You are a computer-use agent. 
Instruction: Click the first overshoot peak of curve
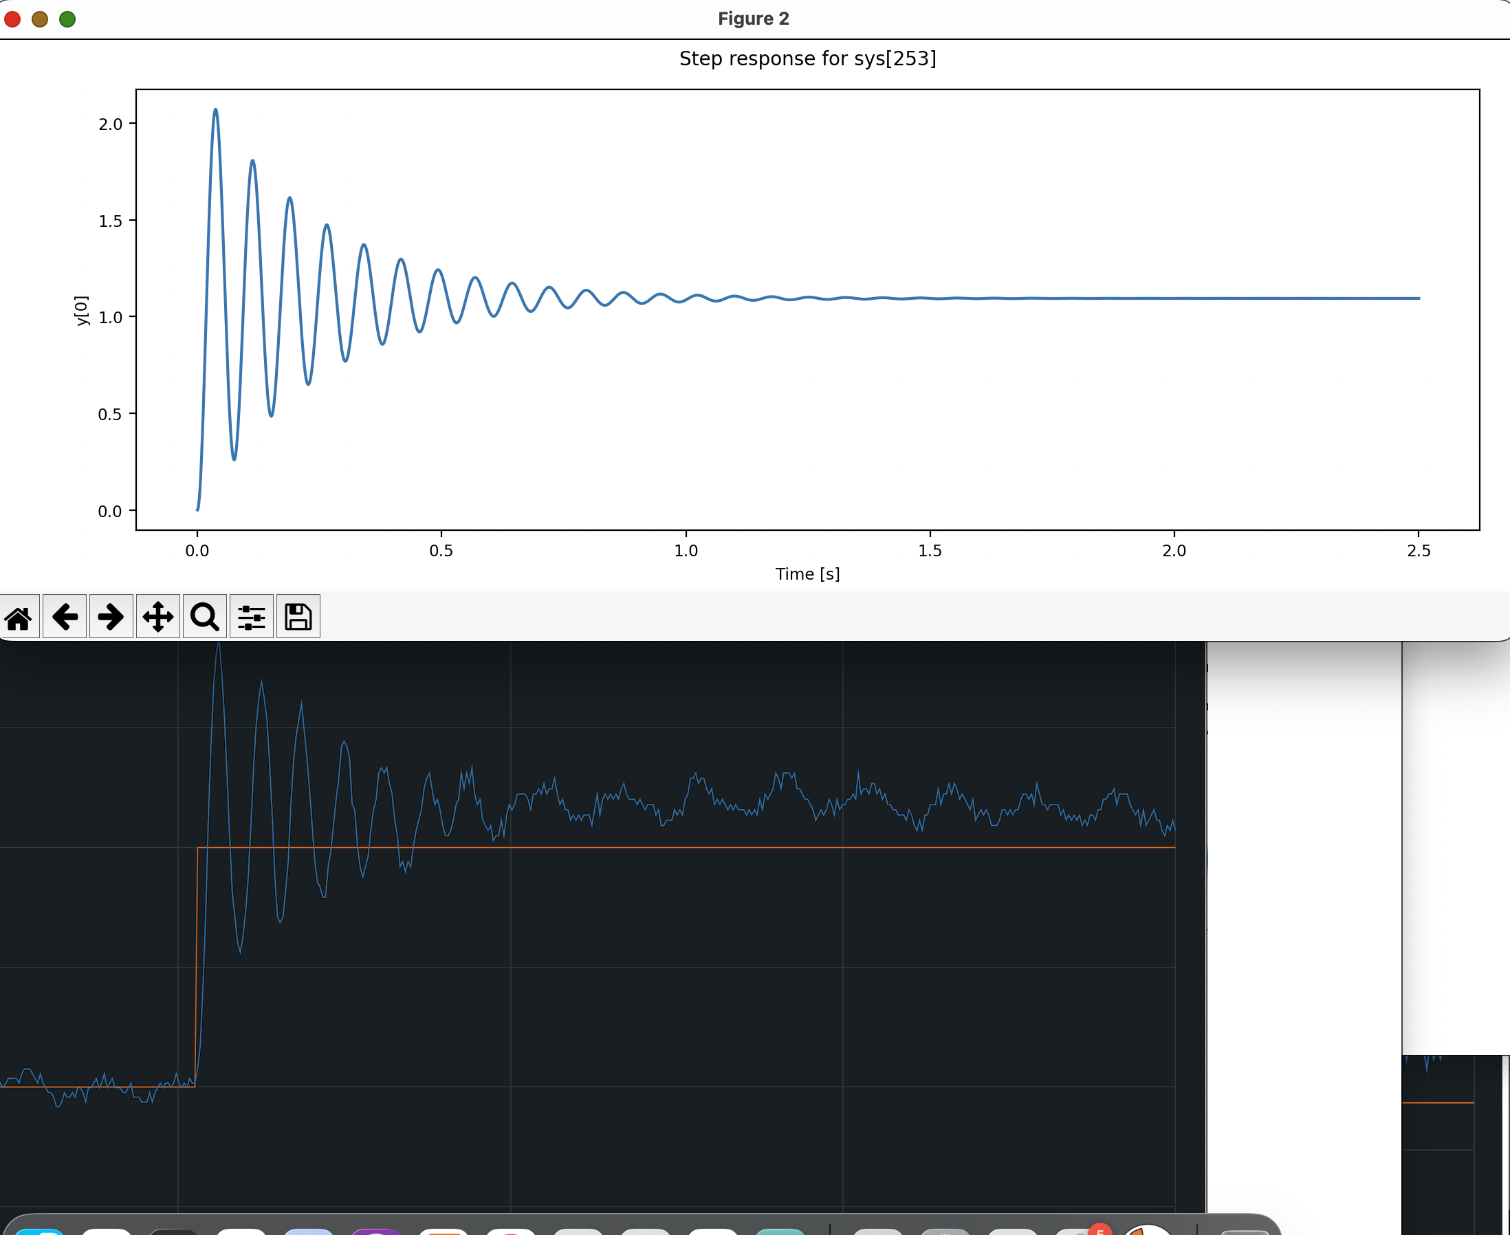[215, 110]
